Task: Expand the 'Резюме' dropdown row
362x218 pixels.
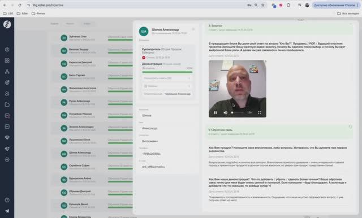Action: click(167, 86)
